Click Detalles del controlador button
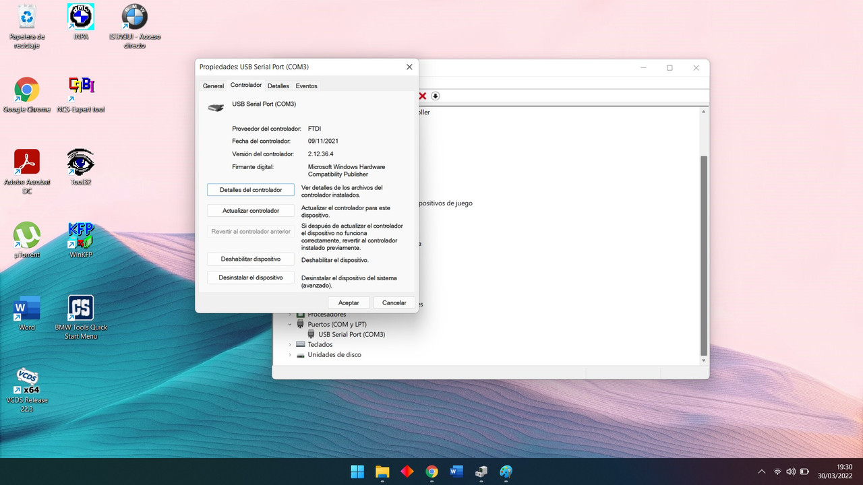 point(251,190)
